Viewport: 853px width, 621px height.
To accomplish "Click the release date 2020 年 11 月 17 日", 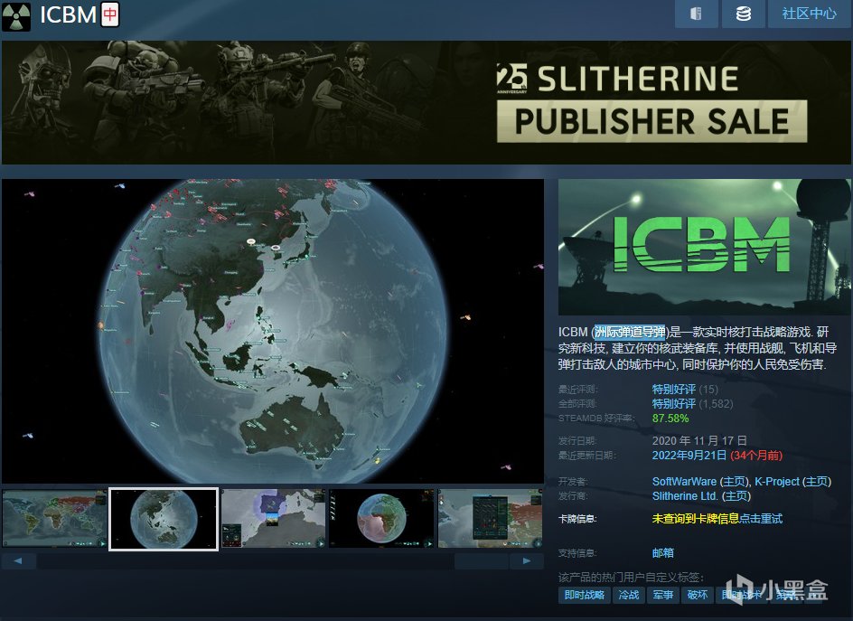I will [x=699, y=440].
